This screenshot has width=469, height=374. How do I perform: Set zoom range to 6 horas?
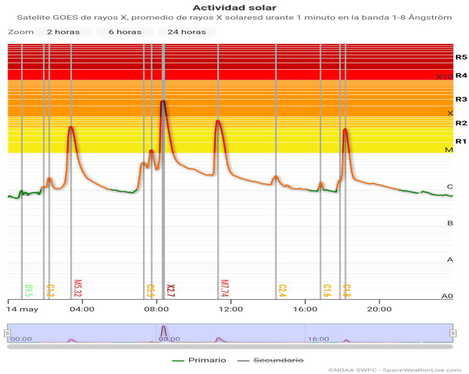[125, 32]
